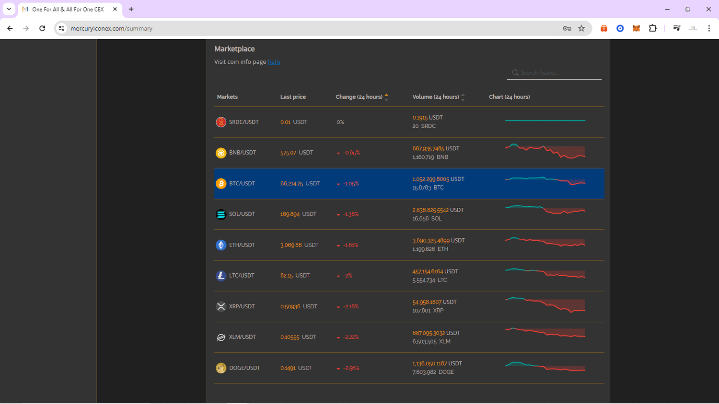Click the ETH/USDT 24-hour chart
719x404 pixels.
coord(545,242)
